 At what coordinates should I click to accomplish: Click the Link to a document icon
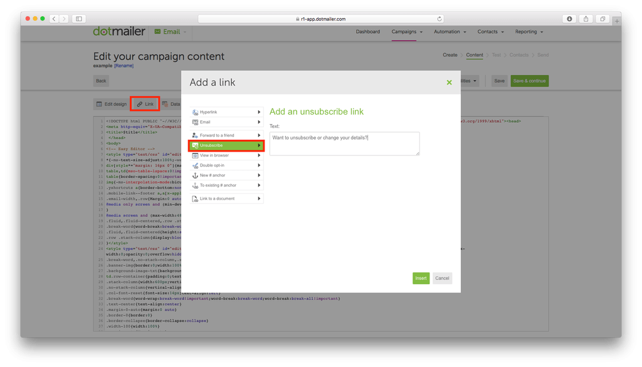coord(196,199)
